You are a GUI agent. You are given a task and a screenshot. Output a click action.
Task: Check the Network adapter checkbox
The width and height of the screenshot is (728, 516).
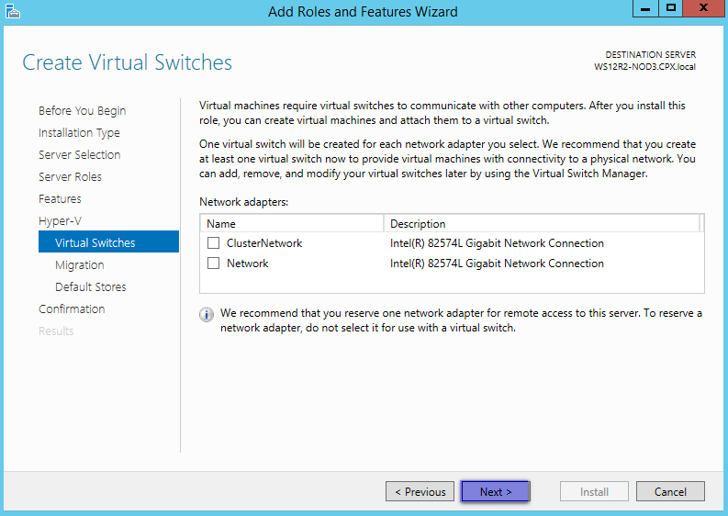click(214, 264)
